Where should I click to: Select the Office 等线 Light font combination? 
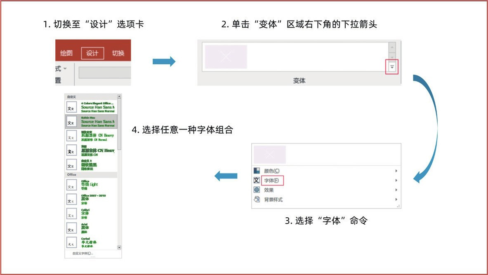[91, 185]
